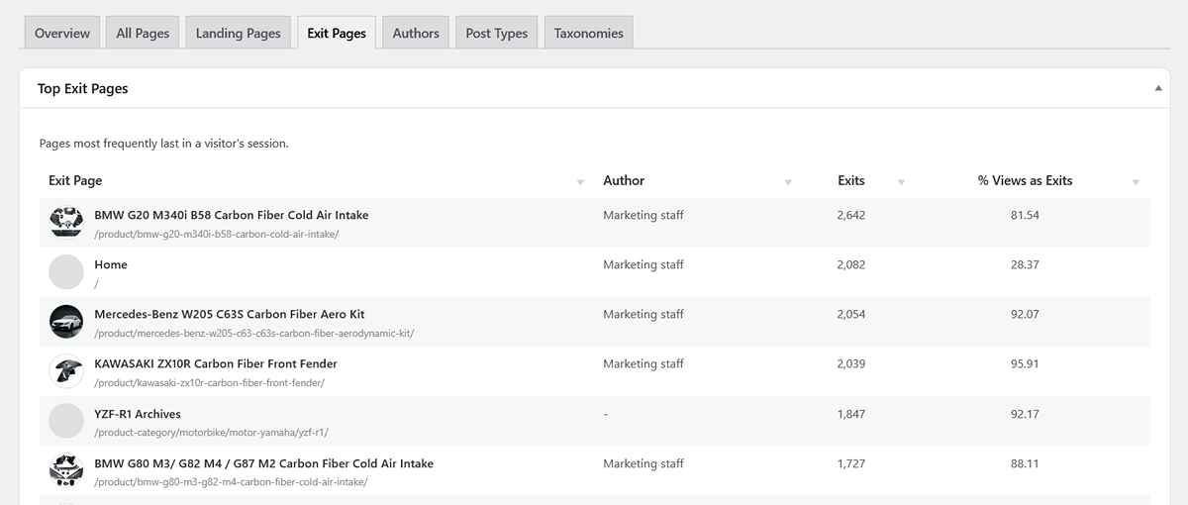Click the 28.37 percent value

click(x=1025, y=264)
